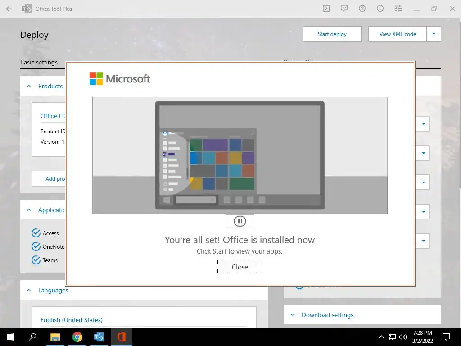Click the Office Tool Plus app logo
This screenshot has height=346, width=461.
pyautogui.click(x=27, y=9)
